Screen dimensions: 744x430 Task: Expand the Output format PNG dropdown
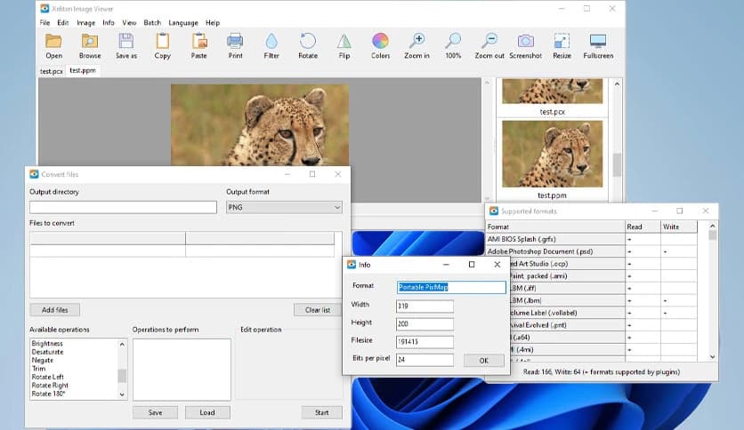[284, 207]
